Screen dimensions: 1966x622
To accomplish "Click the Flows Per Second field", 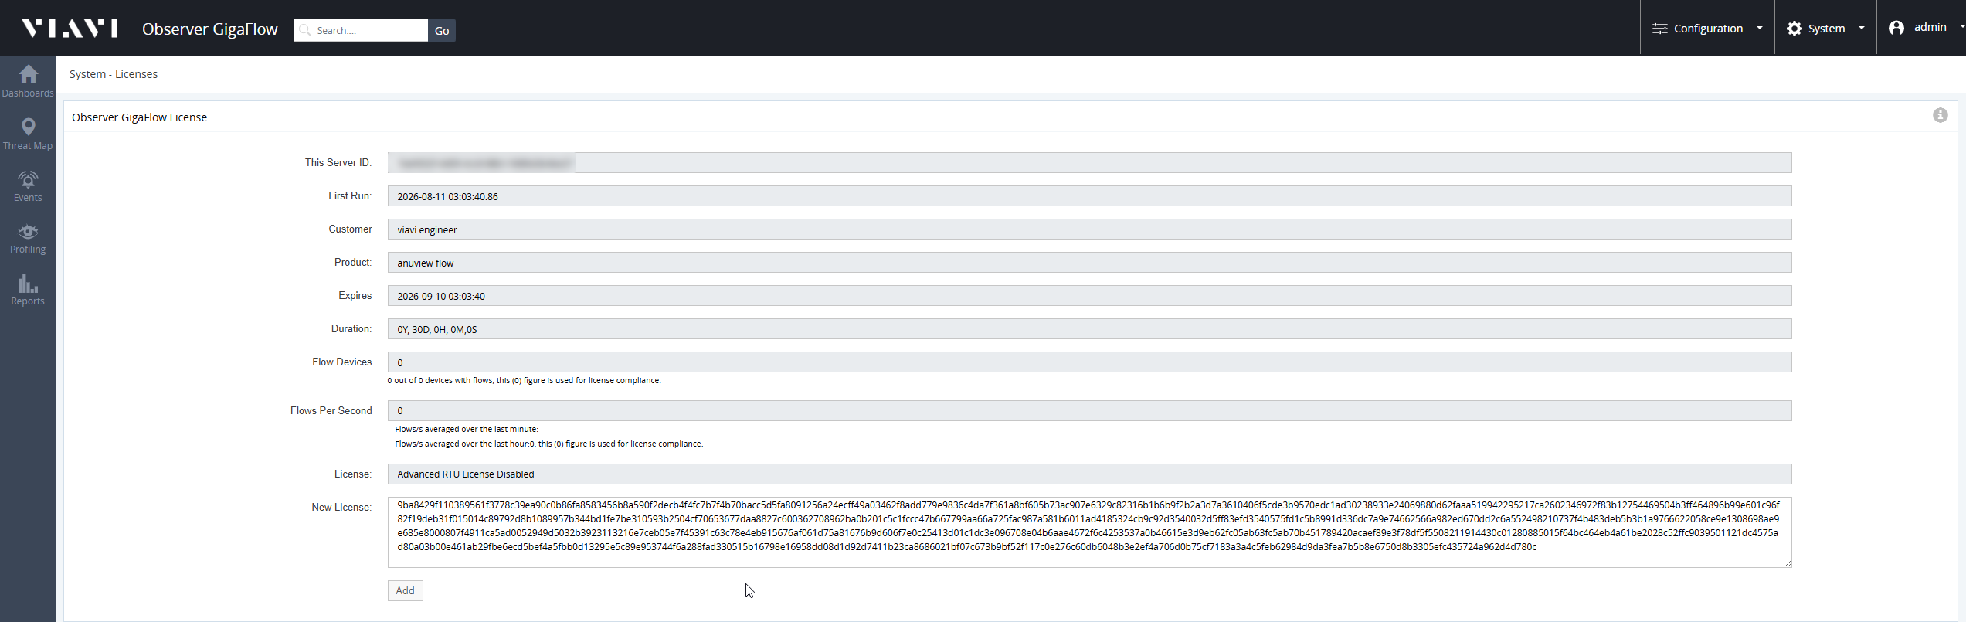I will pyautogui.click(x=1089, y=410).
